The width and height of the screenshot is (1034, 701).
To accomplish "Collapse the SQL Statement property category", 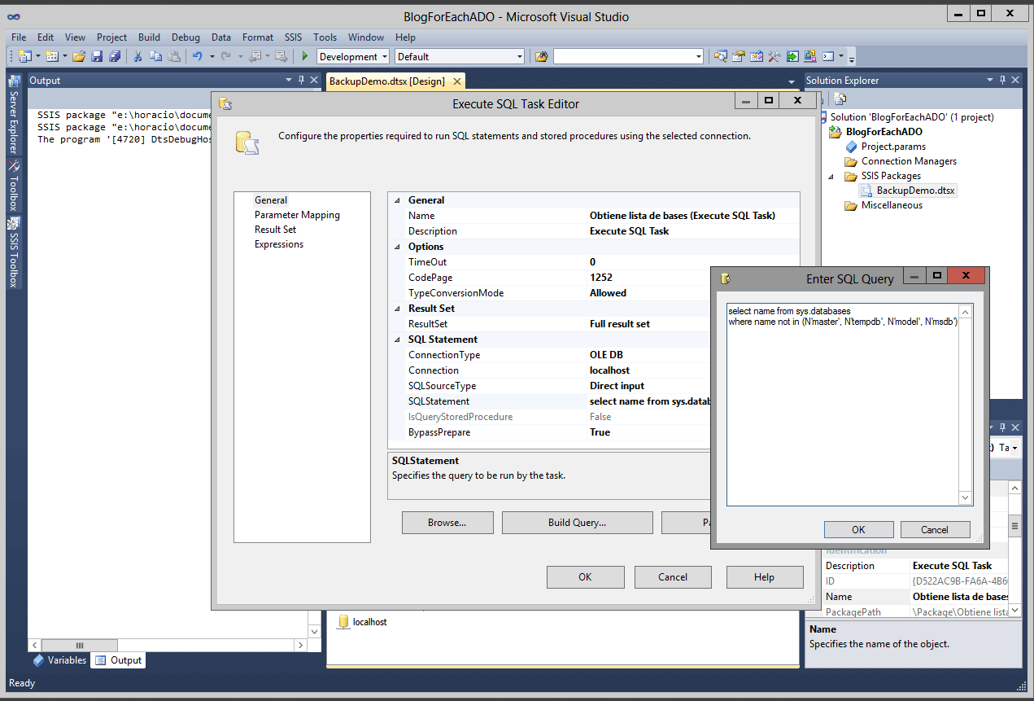I will [398, 340].
